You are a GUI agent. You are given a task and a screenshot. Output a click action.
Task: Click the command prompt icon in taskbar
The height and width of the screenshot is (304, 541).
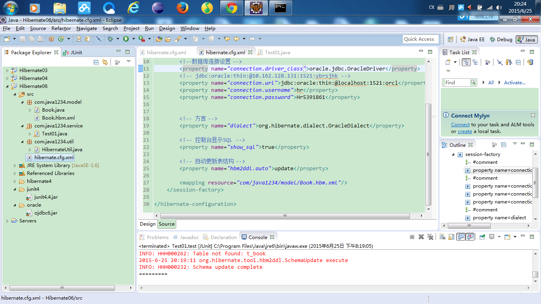[281, 8]
